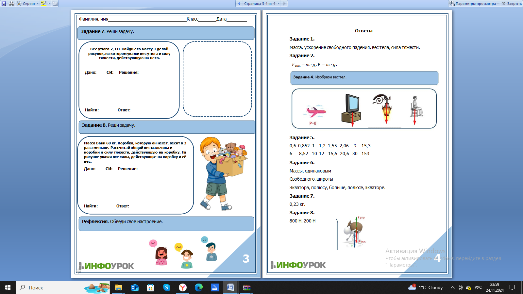Open File Explorer from the taskbar
Viewport: 523px width, 294px height.
118,287
